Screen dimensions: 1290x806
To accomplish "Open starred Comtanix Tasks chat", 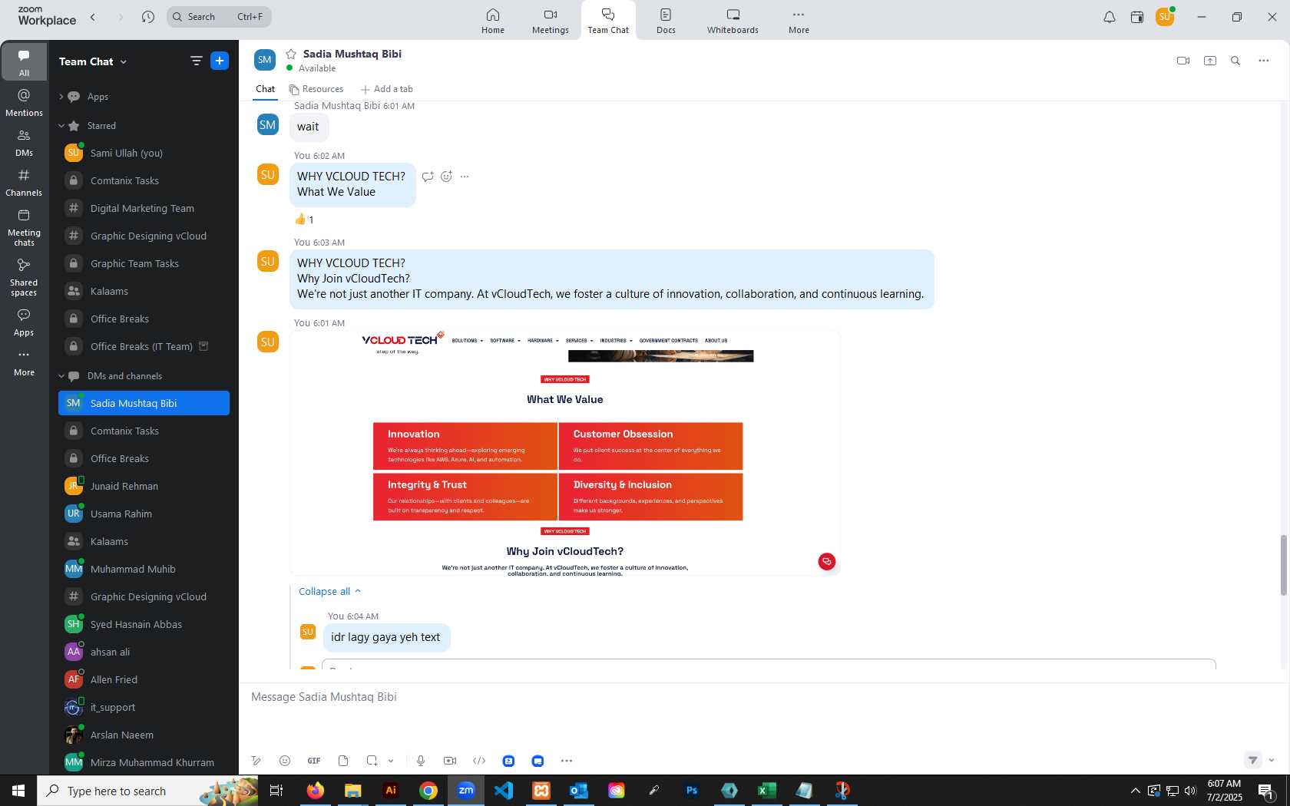I will point(144,180).
